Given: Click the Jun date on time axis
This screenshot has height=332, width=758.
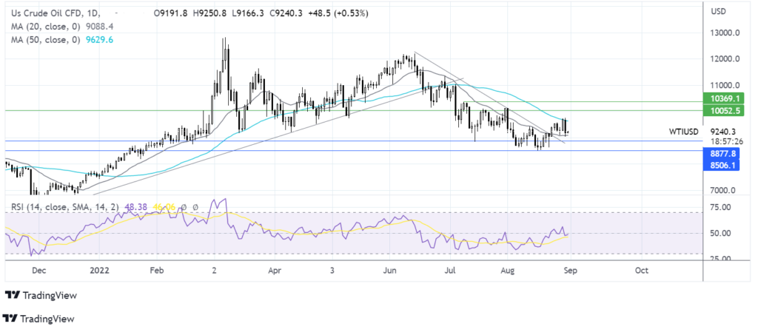Looking at the screenshot, I should coord(389,270).
